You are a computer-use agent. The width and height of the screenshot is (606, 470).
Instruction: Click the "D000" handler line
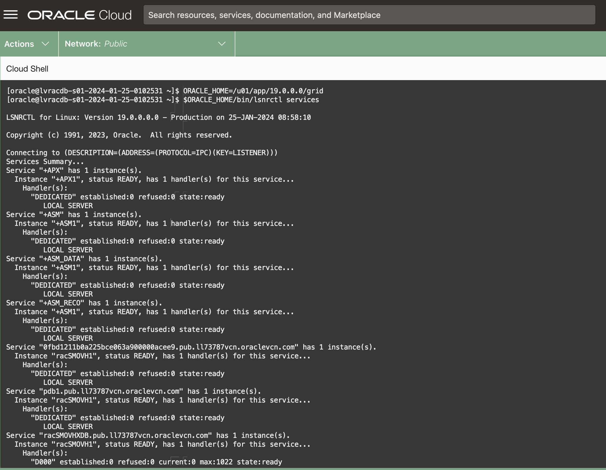[156, 462]
